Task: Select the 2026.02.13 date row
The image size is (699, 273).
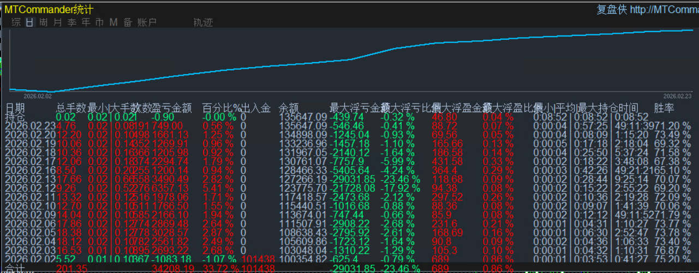Action: (x=30, y=179)
